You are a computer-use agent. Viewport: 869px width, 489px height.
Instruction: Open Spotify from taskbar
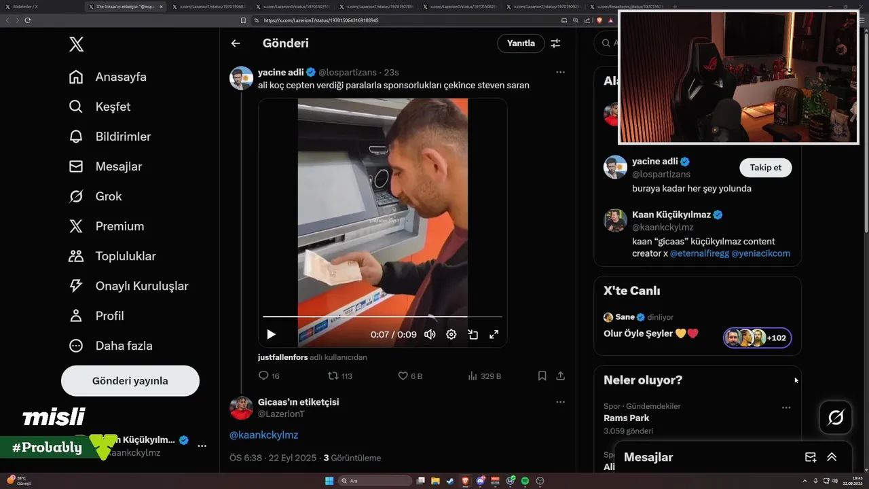pyautogui.click(x=525, y=481)
